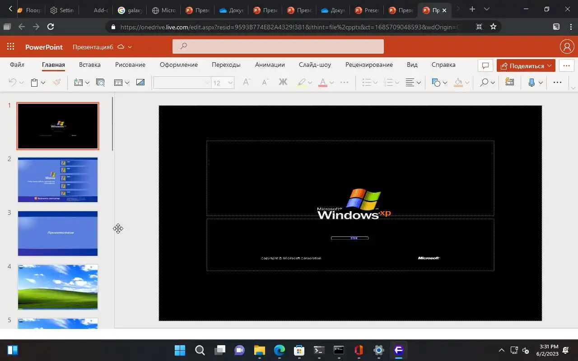Open more ribbon commands ellipsis

pyautogui.click(x=558, y=82)
